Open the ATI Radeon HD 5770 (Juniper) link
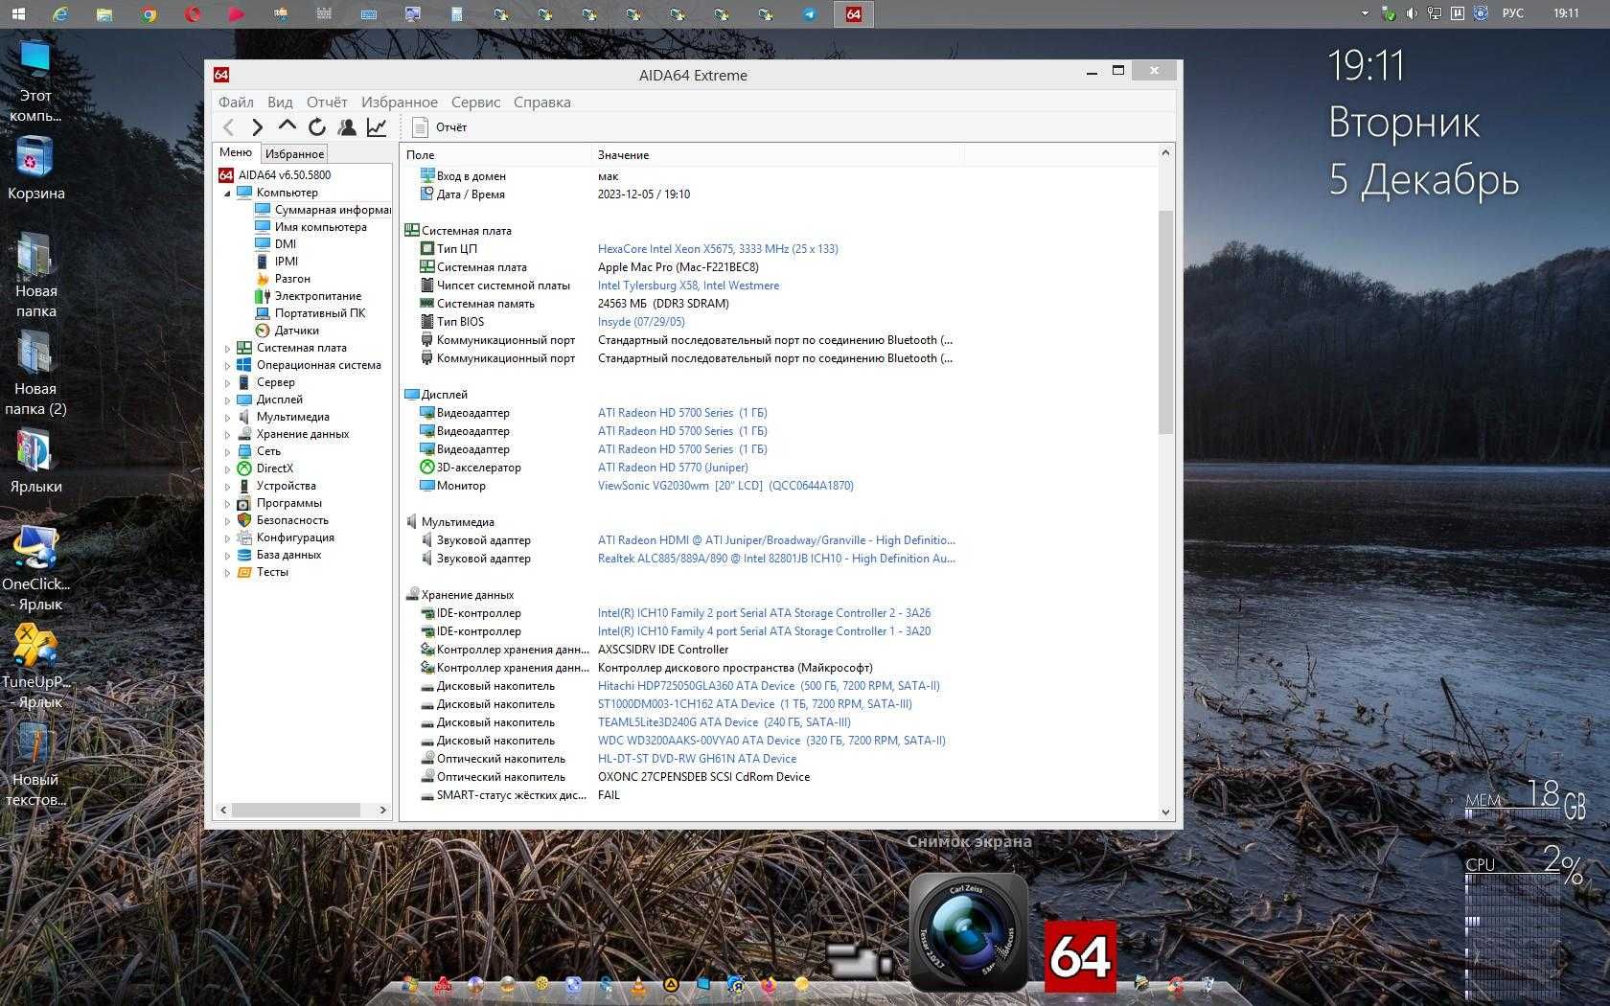Screen dimensions: 1610x1006 [673, 468]
